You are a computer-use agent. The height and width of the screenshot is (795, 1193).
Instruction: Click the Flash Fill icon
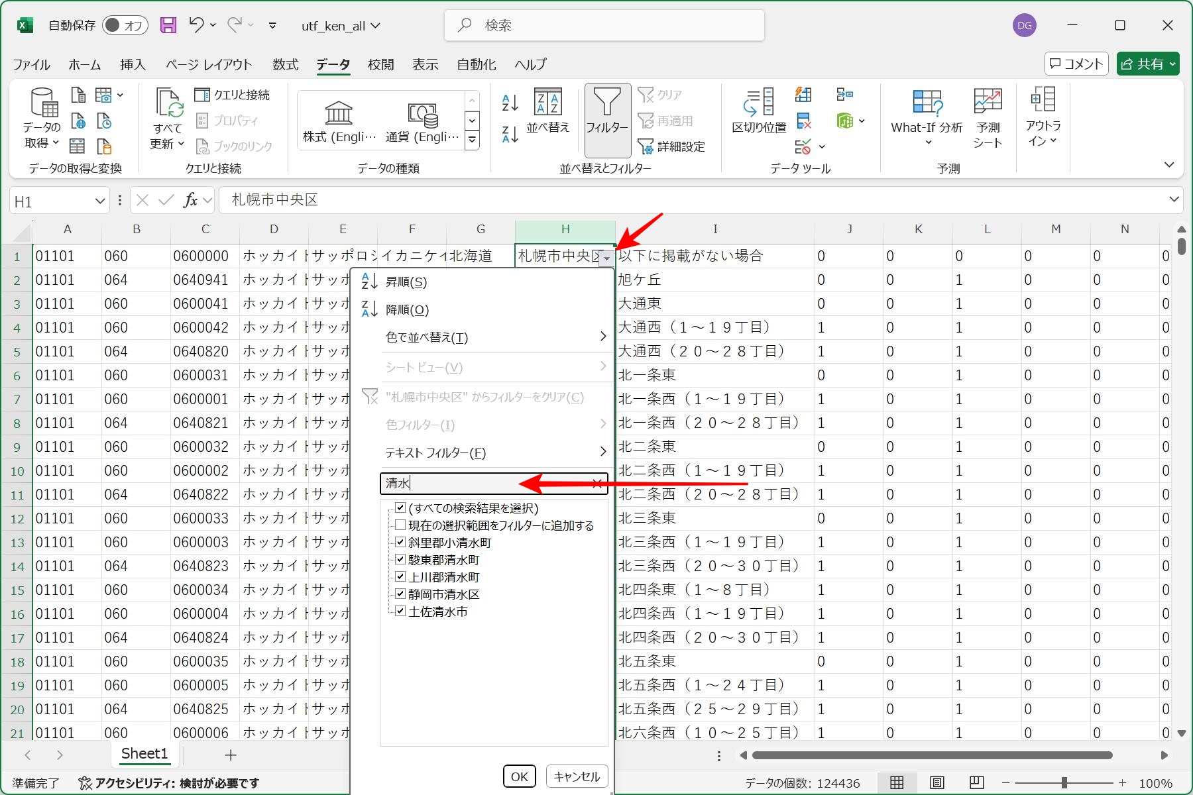pos(803,95)
